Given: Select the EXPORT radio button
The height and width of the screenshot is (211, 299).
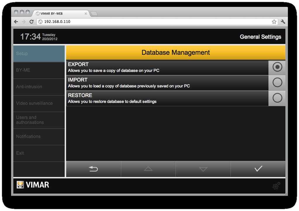Looking at the screenshot, I should click(277, 67).
